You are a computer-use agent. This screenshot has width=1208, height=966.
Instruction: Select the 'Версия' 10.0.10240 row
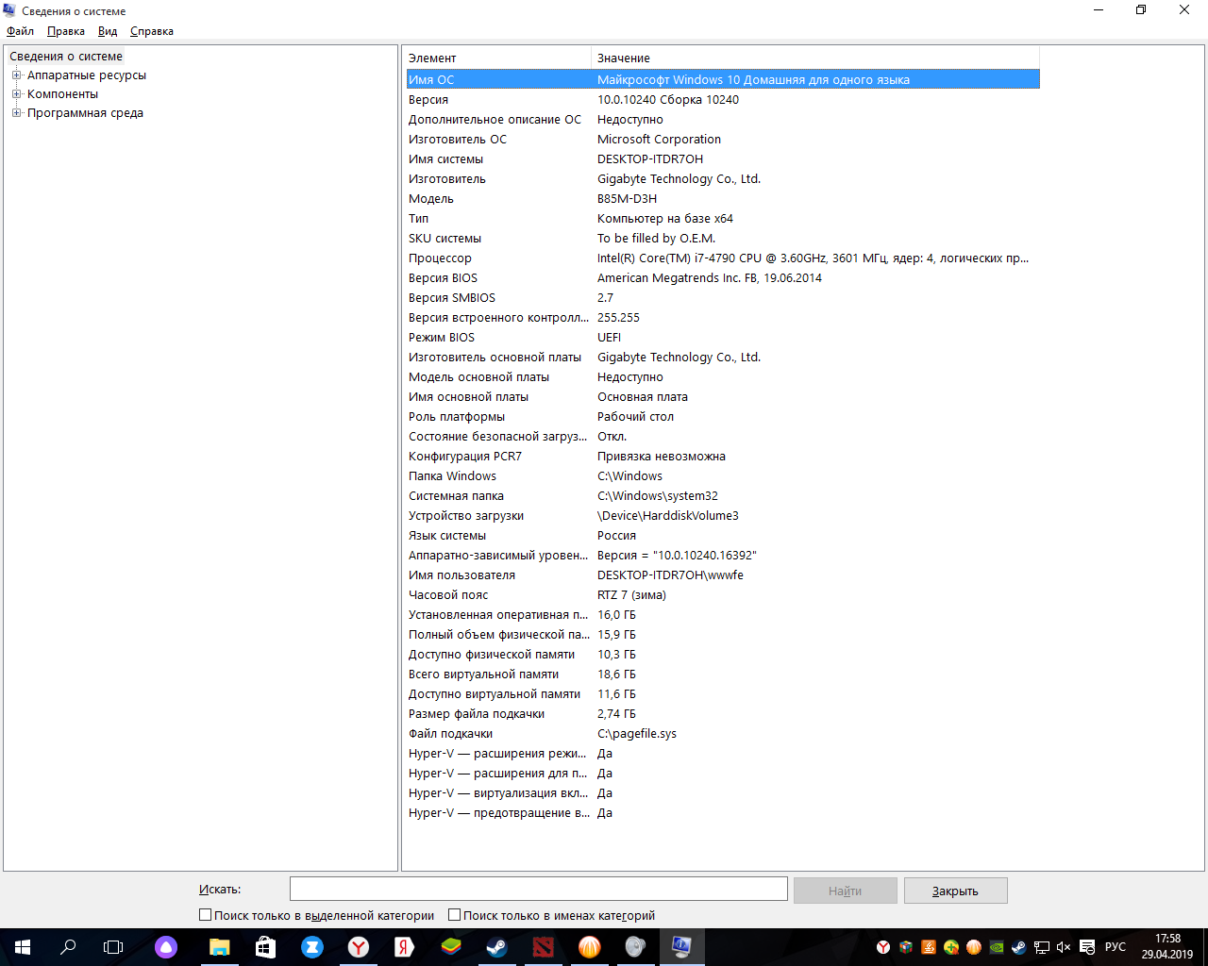pyautogui.click(x=723, y=99)
